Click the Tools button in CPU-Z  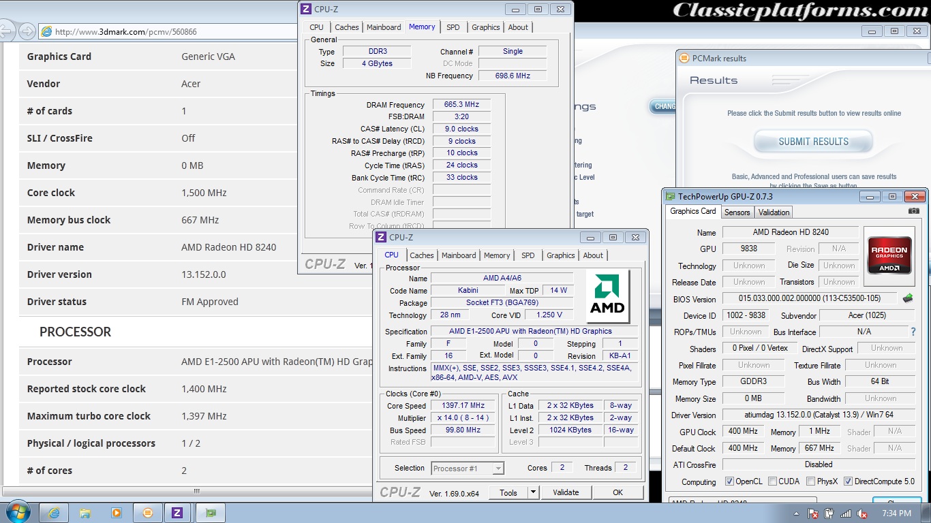(508, 492)
